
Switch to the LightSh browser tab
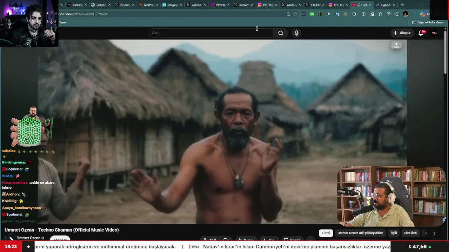point(385,5)
